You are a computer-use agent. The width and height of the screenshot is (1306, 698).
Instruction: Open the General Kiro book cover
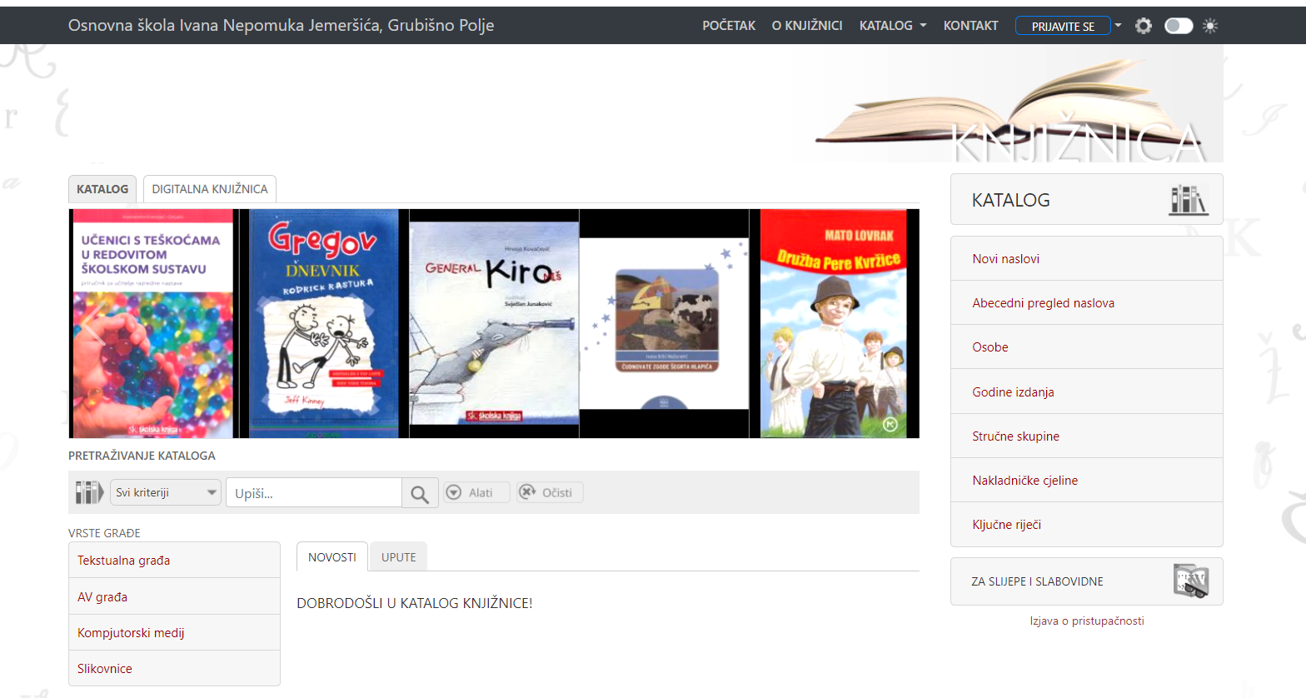494,323
